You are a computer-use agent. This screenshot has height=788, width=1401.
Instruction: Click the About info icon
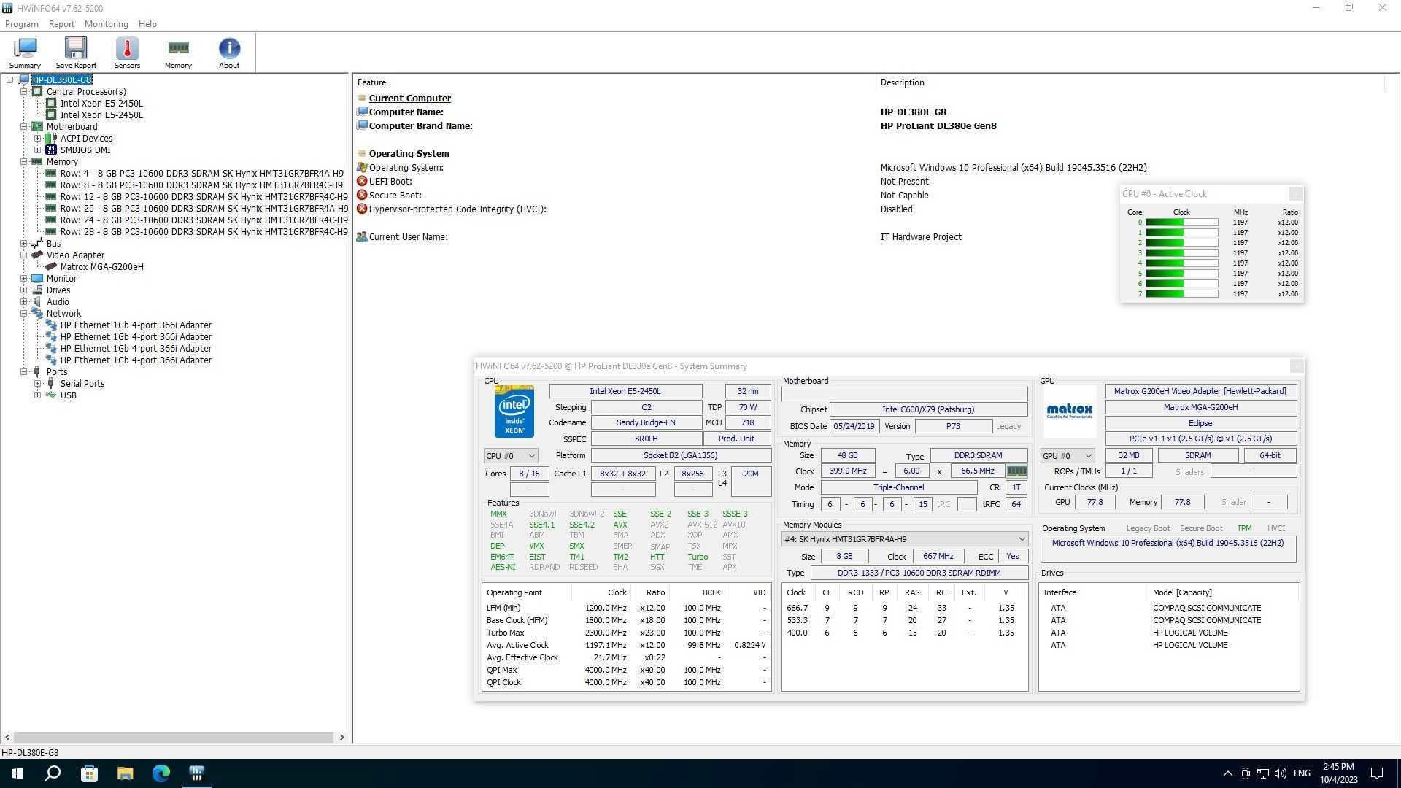229,53
